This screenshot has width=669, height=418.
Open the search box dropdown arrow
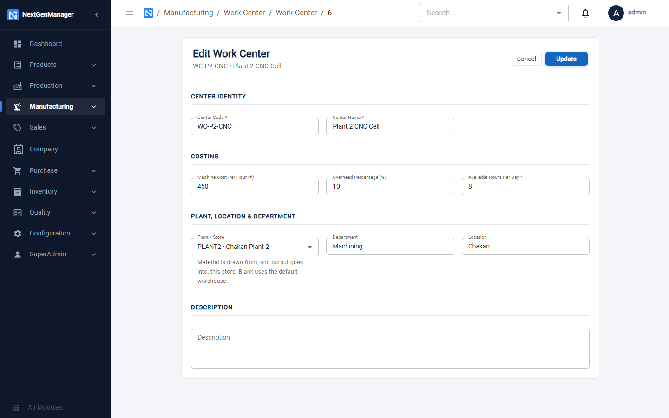(x=559, y=13)
